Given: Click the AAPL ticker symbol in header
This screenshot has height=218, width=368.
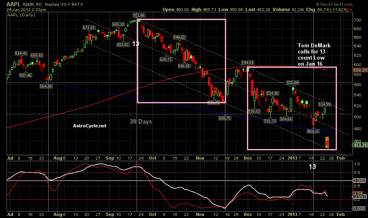Looking at the screenshot, I should [x=13, y=4].
